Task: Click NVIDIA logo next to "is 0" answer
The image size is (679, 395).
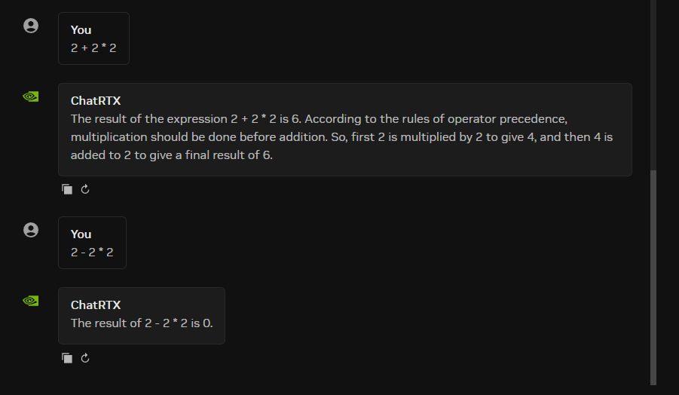Action: click(x=31, y=301)
